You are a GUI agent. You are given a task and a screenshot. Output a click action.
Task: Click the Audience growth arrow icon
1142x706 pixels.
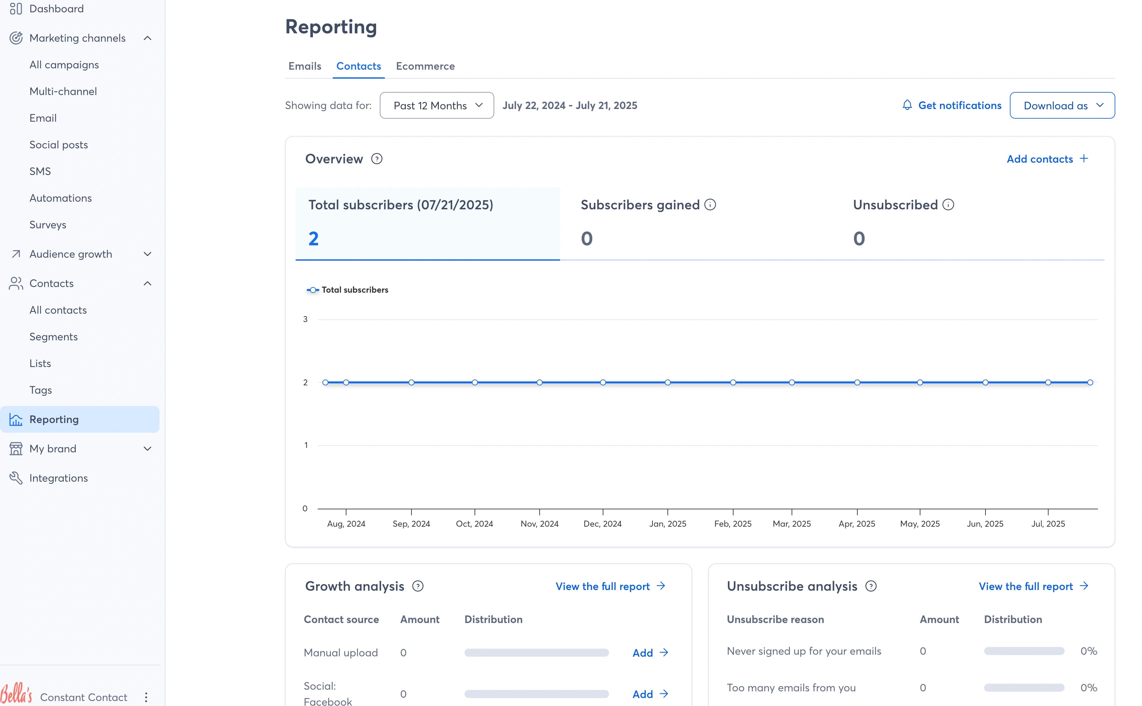pos(16,254)
